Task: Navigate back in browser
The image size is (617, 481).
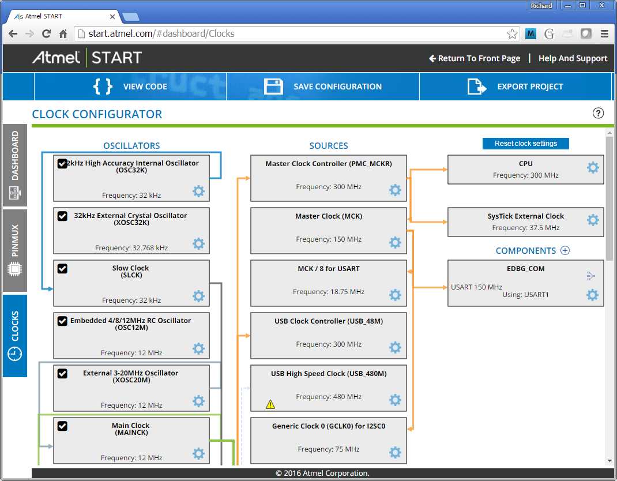Action: pos(13,34)
